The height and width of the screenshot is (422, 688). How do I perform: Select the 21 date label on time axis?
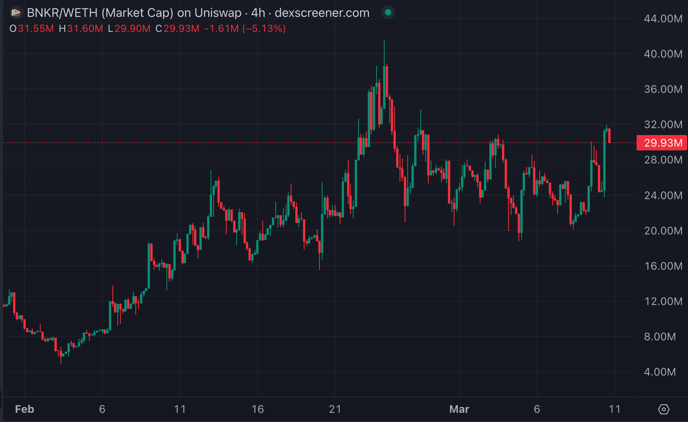tap(335, 409)
